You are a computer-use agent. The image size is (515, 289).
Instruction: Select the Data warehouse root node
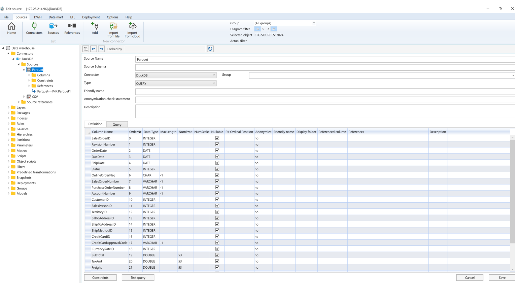pyautogui.click(x=23, y=48)
